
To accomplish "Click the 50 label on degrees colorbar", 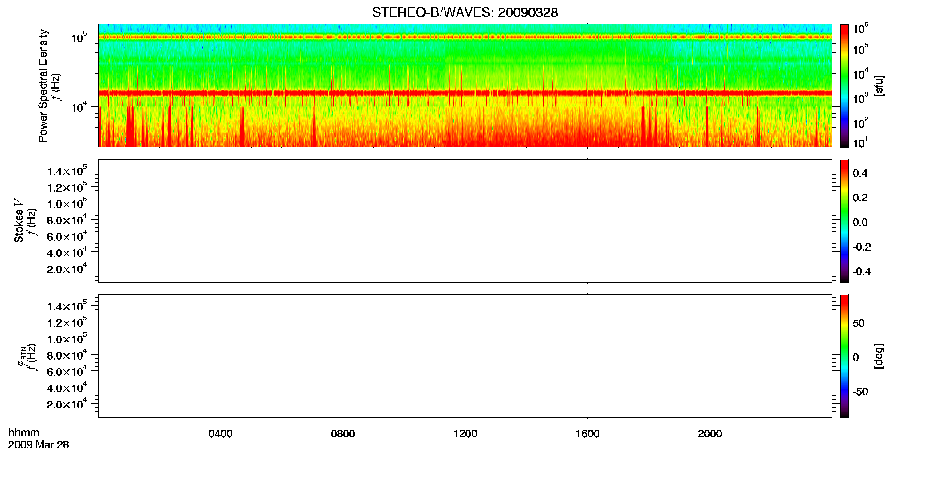I will (859, 323).
